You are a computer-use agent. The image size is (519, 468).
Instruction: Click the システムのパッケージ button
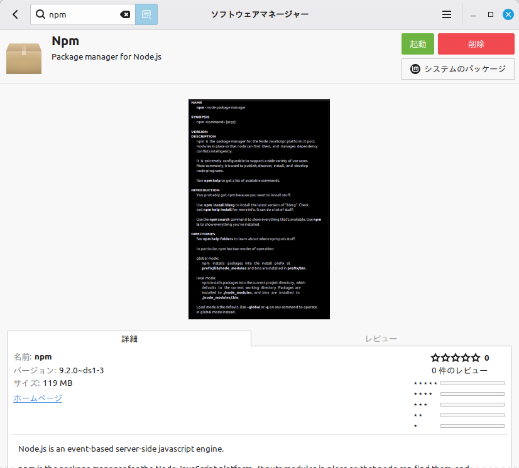point(457,69)
